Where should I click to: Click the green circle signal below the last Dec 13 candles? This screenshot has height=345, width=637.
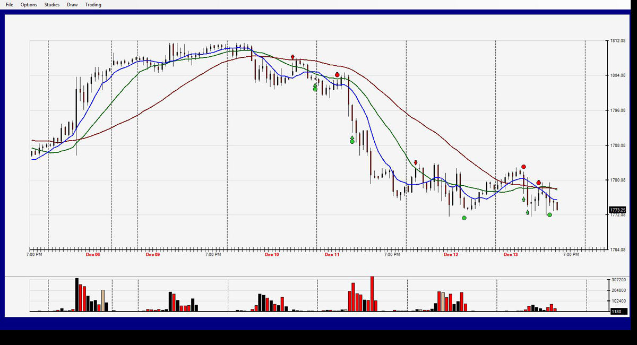coord(549,214)
